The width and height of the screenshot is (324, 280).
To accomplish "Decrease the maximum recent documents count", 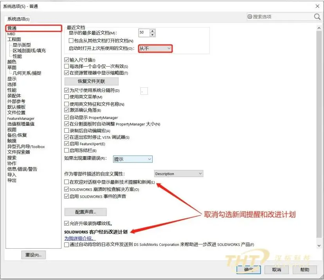I will 153,35.
